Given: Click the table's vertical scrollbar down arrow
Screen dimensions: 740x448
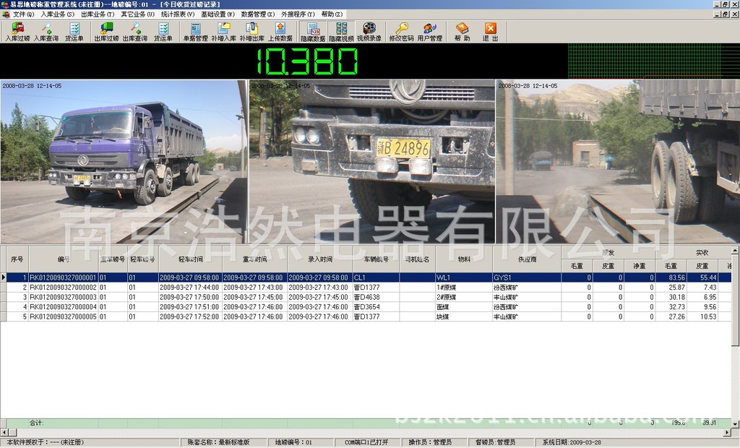Looking at the screenshot, I should [735, 423].
